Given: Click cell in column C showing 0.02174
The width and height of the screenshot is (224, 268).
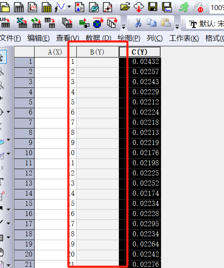Looking at the screenshot, I should click(140, 194).
